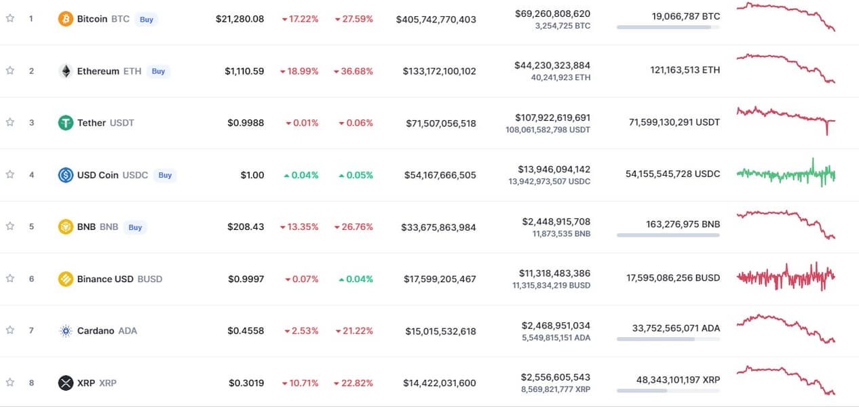Open Bitcoin's 7-day price sparkline chart

(786, 17)
